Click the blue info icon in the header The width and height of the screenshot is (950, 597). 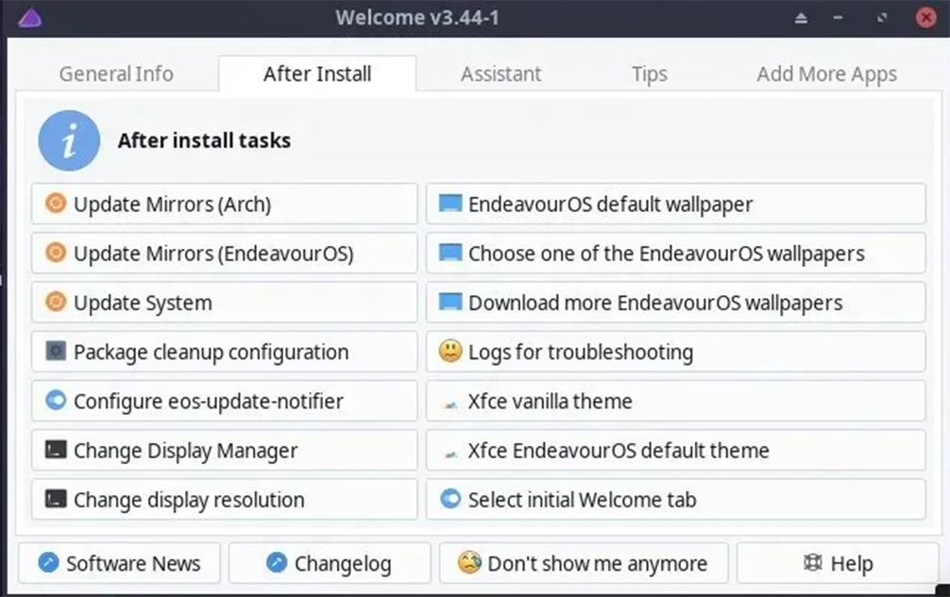pyautogui.click(x=69, y=141)
